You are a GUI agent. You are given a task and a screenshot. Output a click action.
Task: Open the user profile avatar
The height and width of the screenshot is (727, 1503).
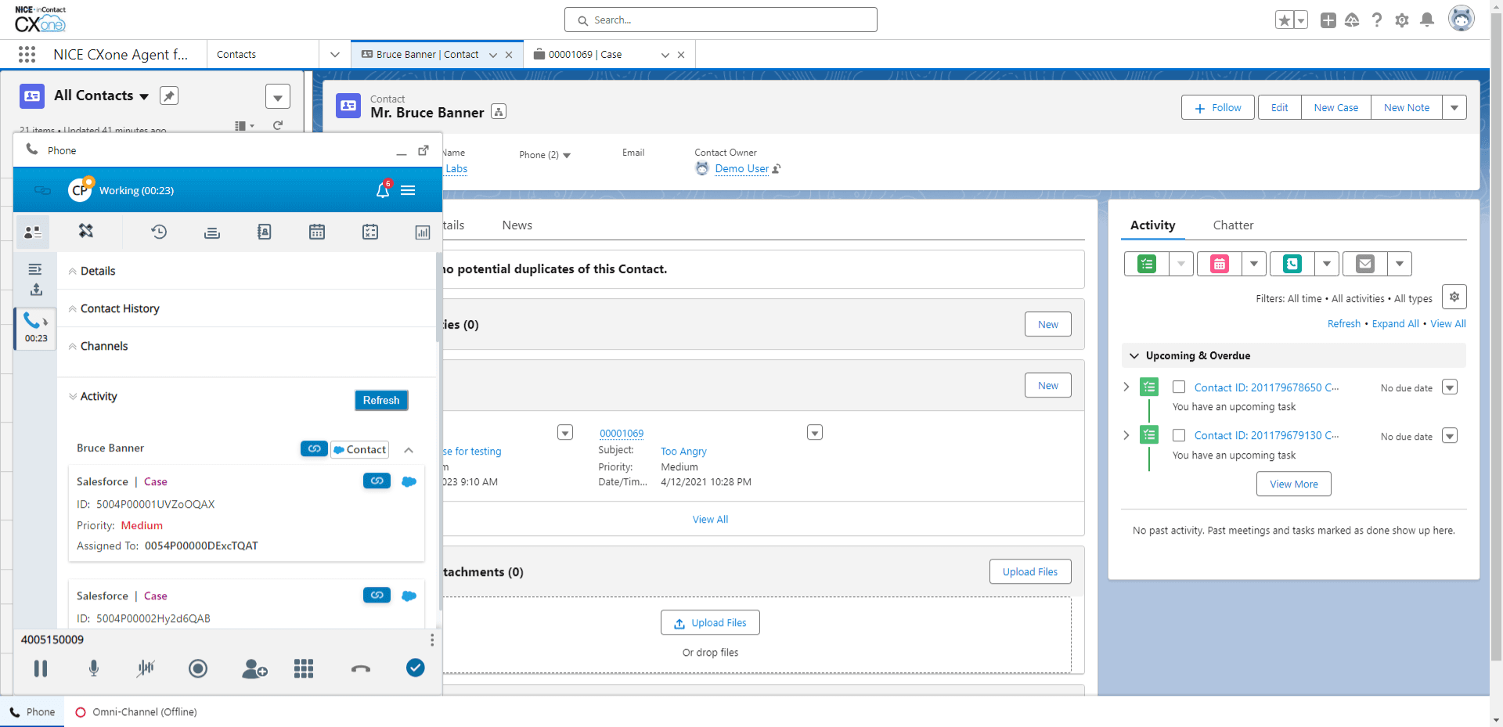(x=1461, y=18)
